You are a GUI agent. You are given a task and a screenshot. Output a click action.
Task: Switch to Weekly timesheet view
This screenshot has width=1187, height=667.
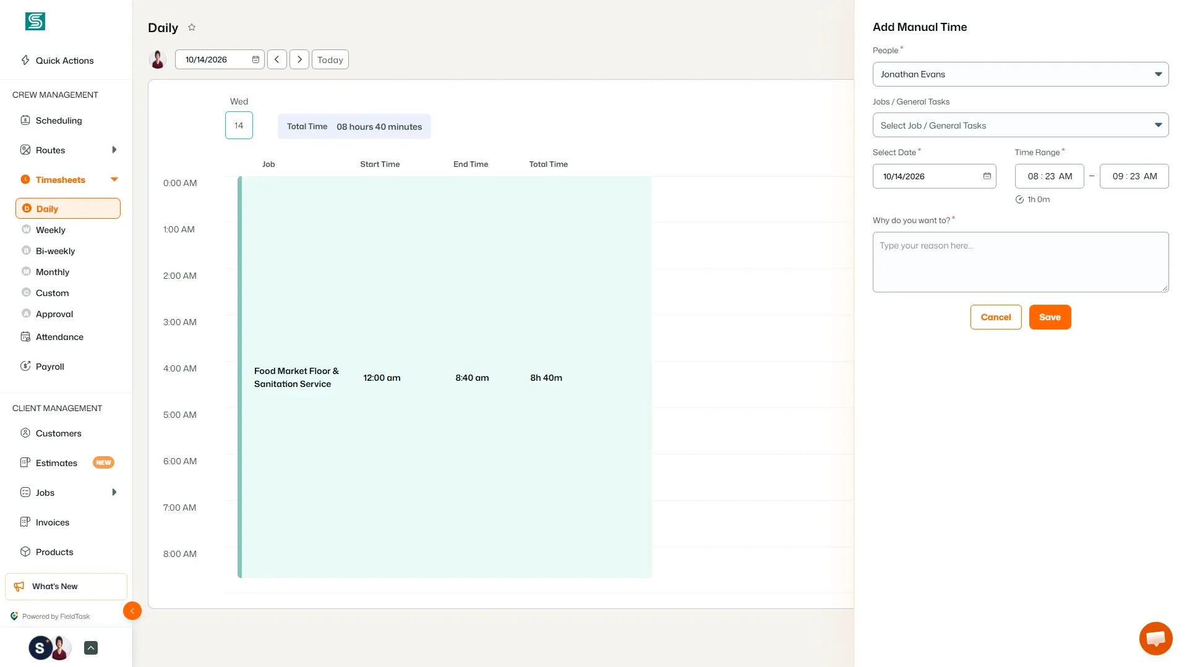51,230
